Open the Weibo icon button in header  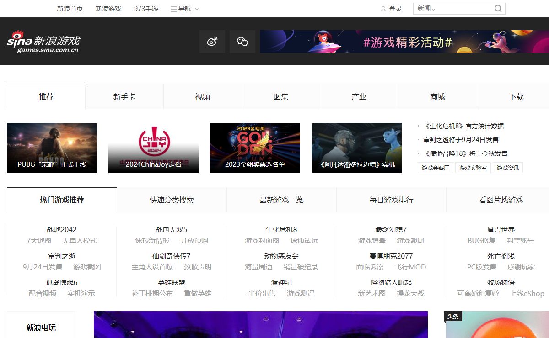212,42
